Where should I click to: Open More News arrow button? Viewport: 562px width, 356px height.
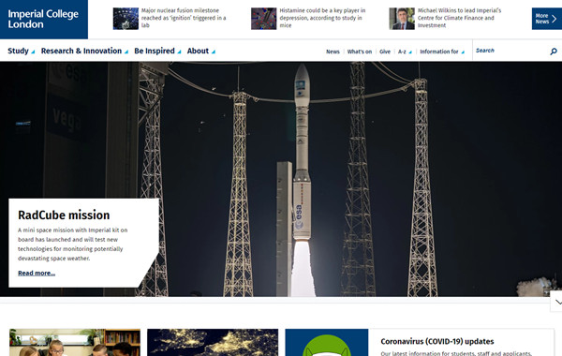[x=547, y=19]
